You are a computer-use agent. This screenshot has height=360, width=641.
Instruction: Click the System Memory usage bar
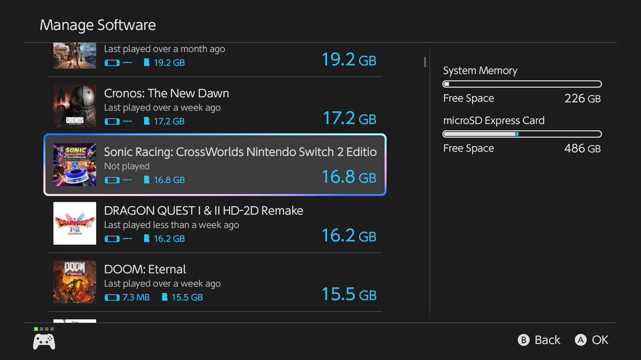(x=522, y=84)
